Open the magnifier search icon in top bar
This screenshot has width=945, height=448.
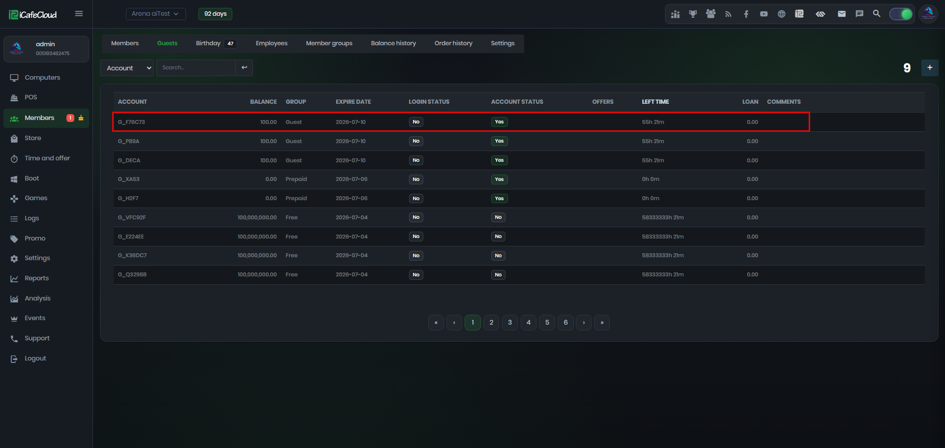click(877, 14)
